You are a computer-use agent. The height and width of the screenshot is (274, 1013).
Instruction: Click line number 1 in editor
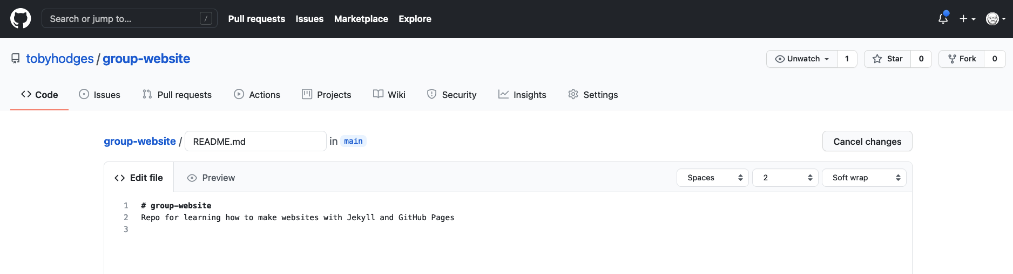(126, 206)
